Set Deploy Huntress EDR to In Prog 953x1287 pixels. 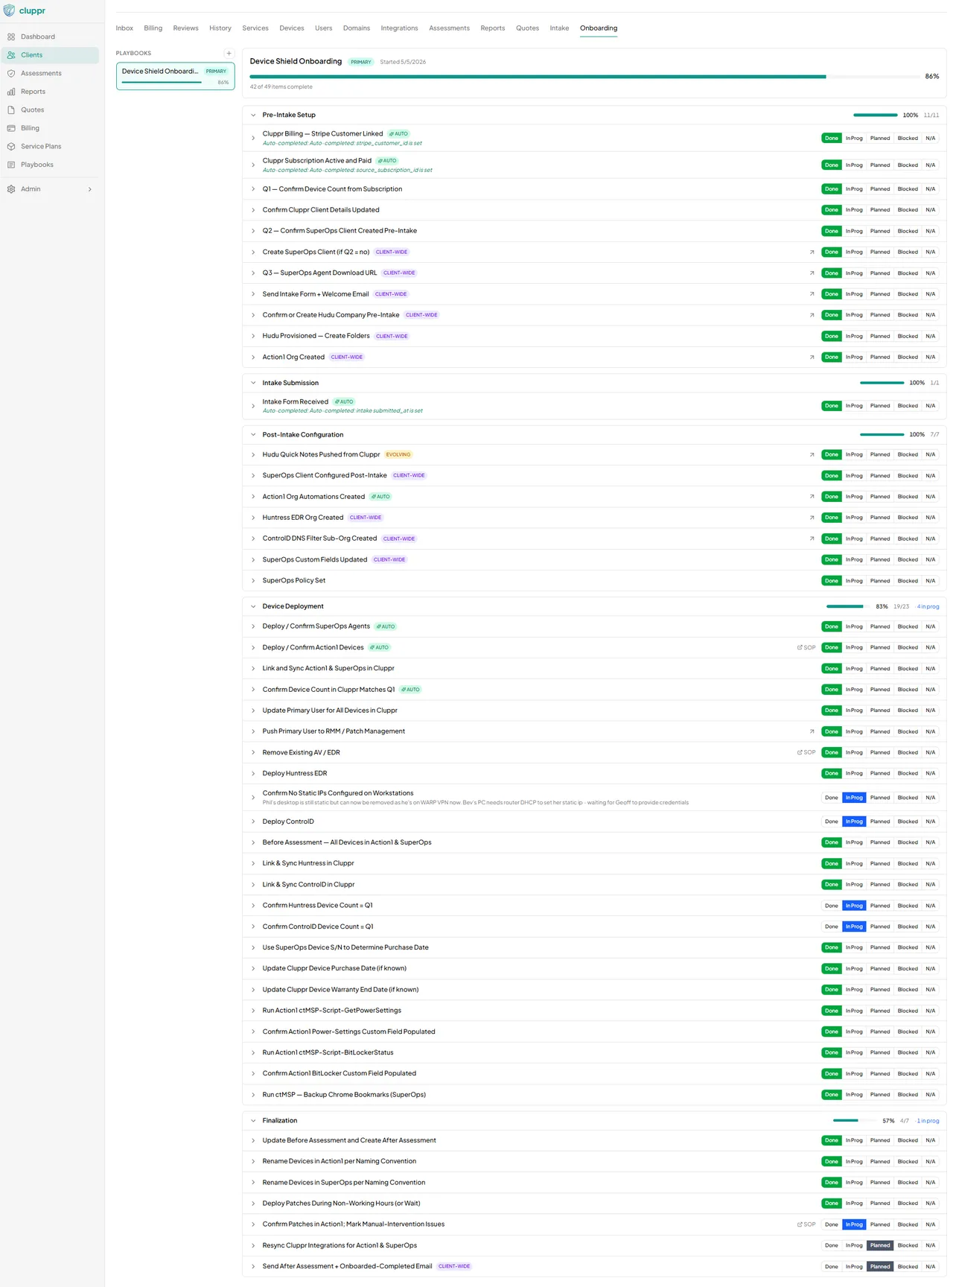[854, 773]
